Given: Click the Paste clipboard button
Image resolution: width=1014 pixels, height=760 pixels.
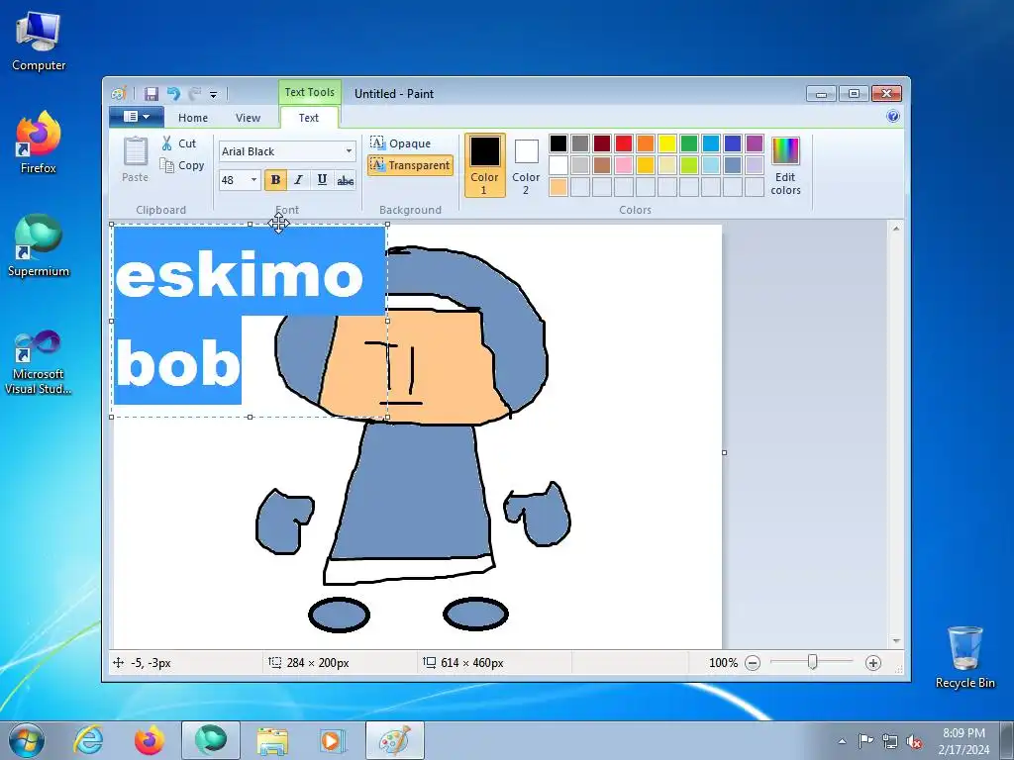Looking at the screenshot, I should [135, 159].
